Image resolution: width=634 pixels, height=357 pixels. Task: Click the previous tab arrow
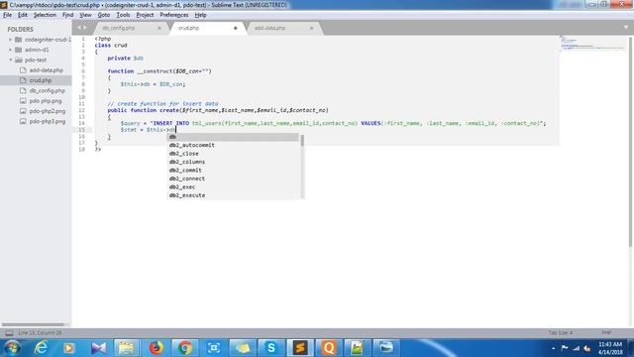click(79, 28)
